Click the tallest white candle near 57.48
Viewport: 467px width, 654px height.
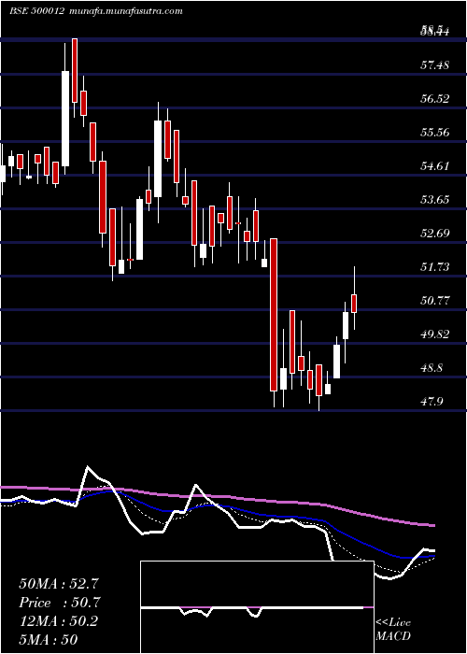(x=65, y=119)
